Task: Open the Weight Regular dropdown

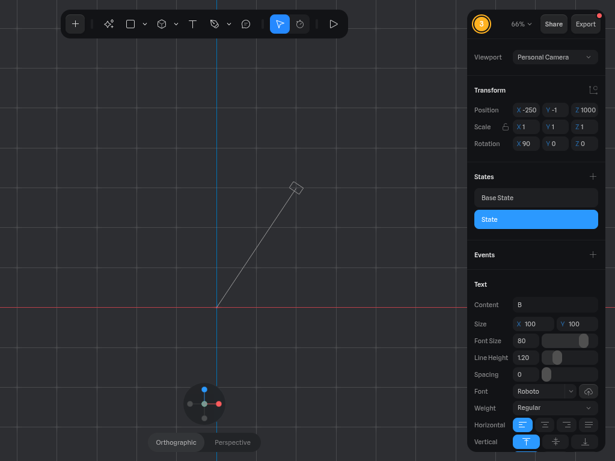Action: tap(555, 408)
